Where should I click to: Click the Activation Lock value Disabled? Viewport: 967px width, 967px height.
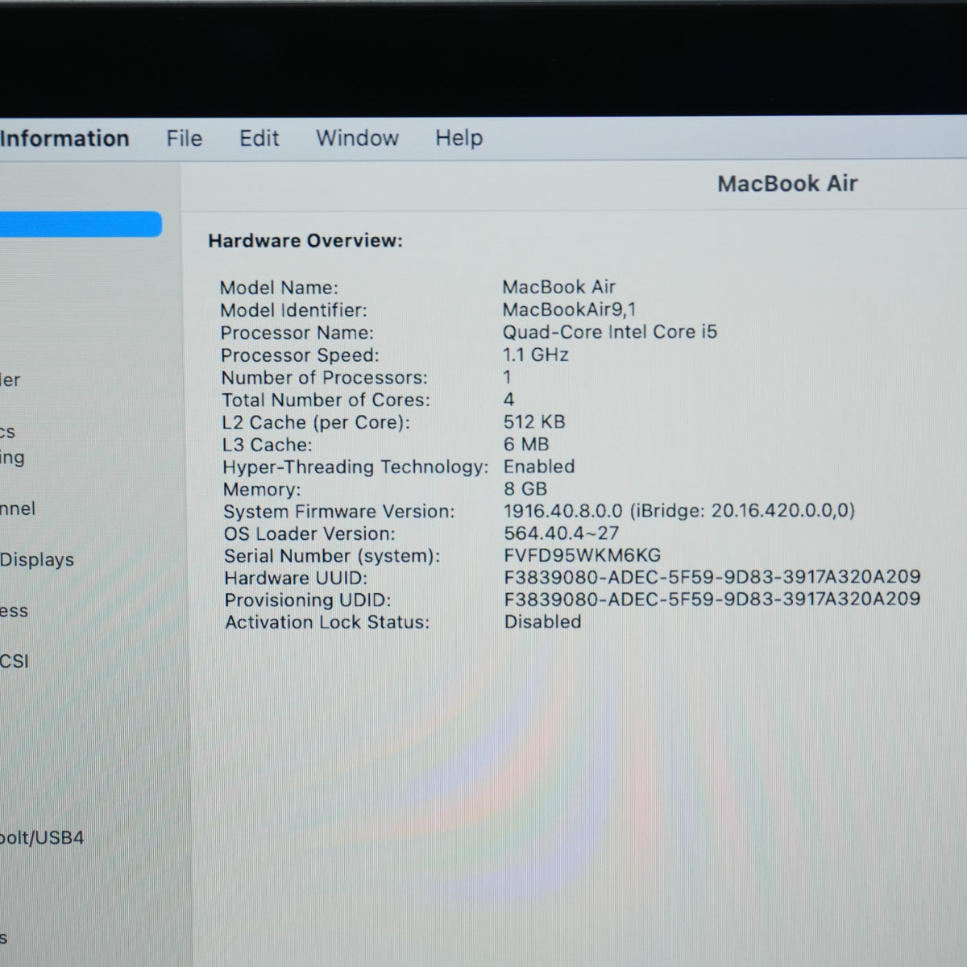coord(543,621)
